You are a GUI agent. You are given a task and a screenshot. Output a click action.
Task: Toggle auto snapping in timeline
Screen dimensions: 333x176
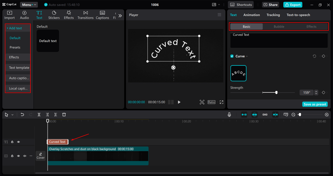click(254, 115)
